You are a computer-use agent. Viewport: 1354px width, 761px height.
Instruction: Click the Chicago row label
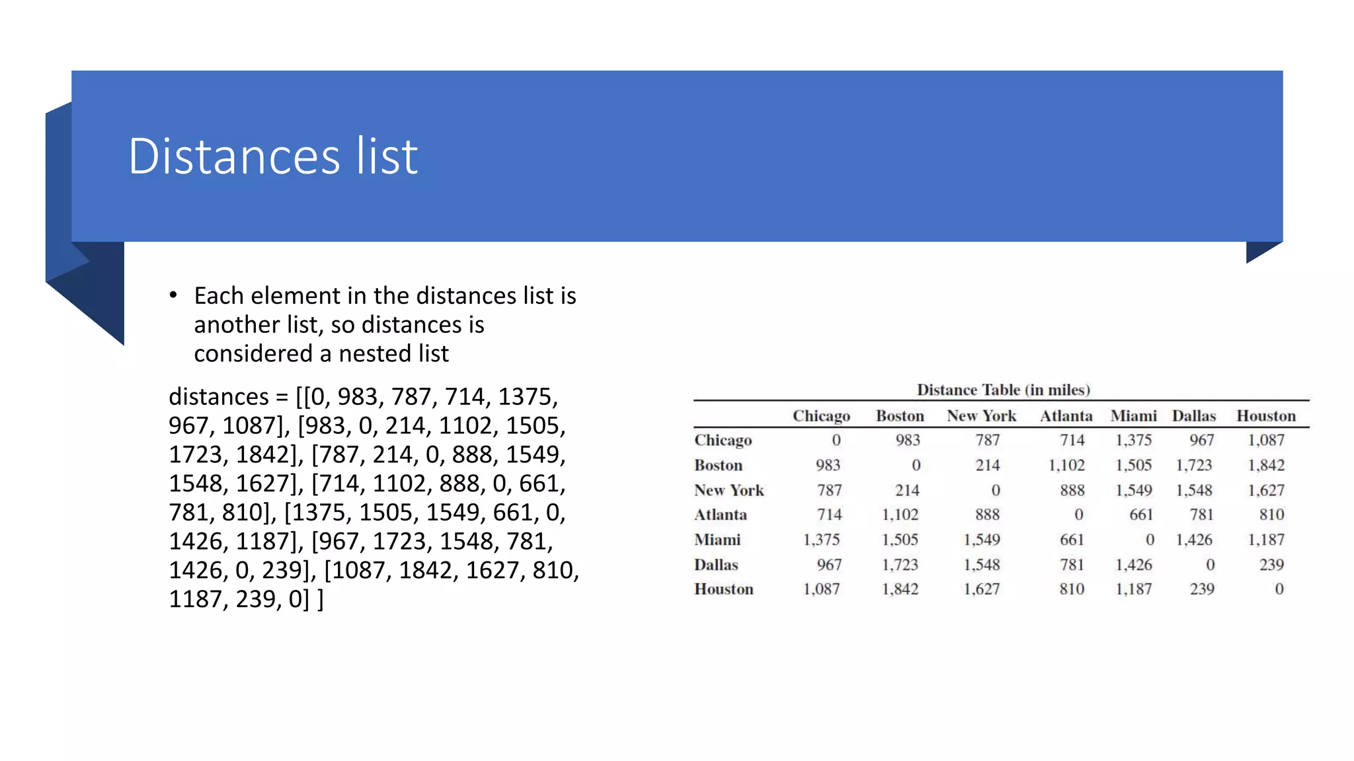pos(723,440)
